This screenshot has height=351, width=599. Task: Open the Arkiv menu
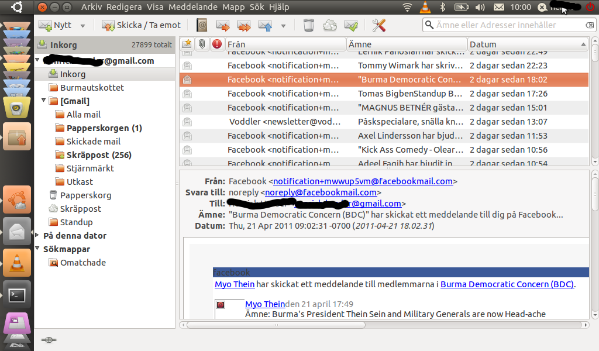click(x=92, y=7)
